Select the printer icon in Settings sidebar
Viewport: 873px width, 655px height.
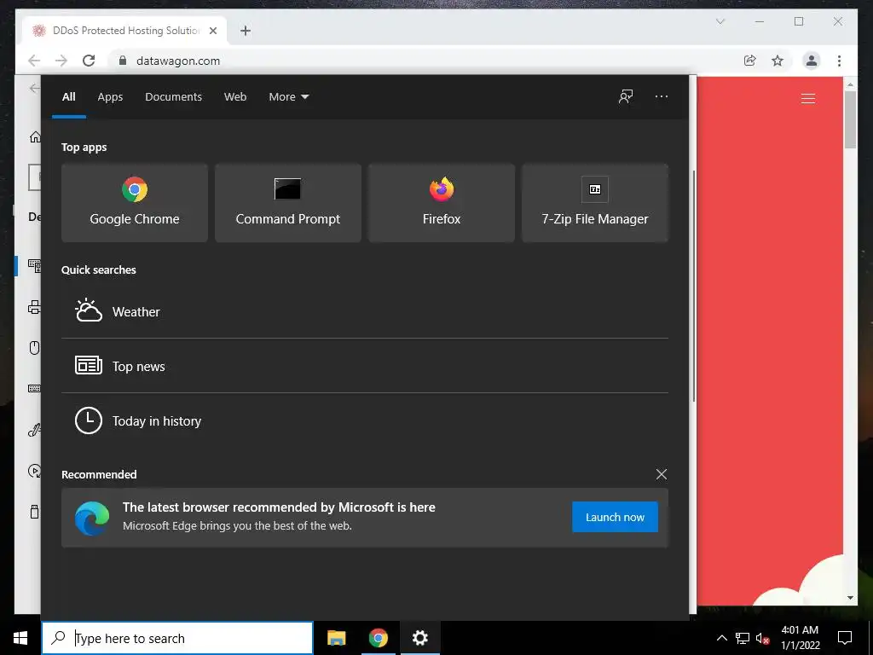pyautogui.click(x=34, y=307)
